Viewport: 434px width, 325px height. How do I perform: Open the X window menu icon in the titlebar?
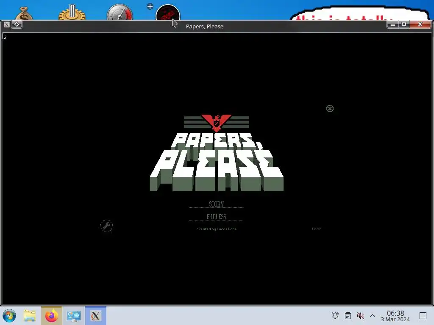[7, 25]
